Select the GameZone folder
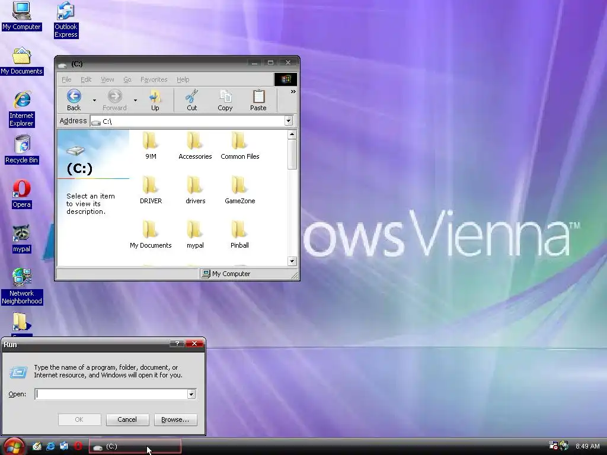This screenshot has height=455, width=607. [239, 190]
